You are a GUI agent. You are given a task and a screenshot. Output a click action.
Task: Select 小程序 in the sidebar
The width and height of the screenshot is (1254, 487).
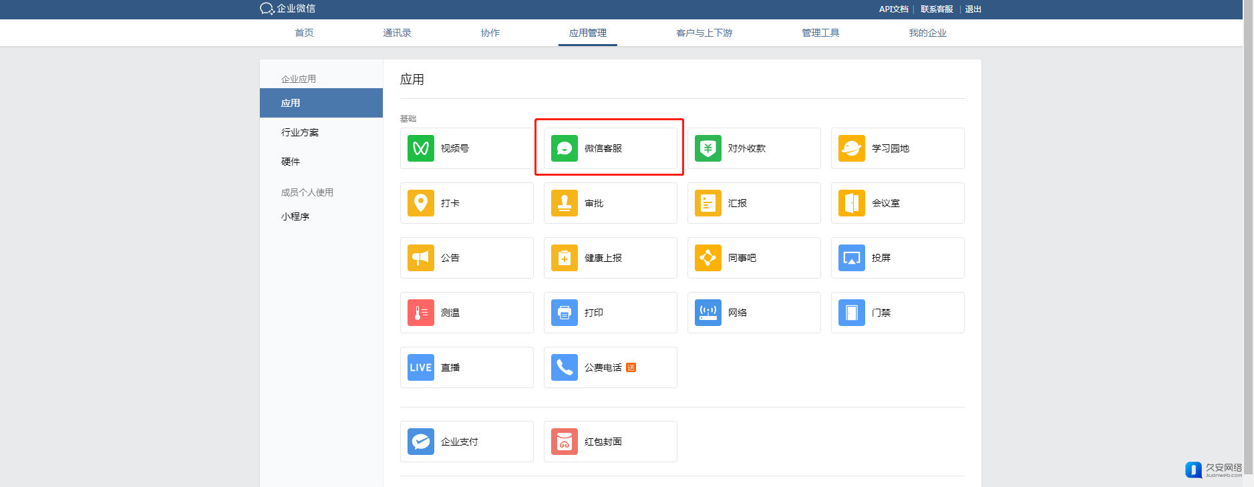295,216
